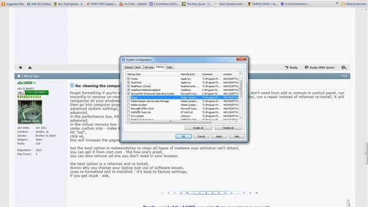368x207 pixels.
Task: Open the Suggested Sites bookmark
Action: pos(13,4)
